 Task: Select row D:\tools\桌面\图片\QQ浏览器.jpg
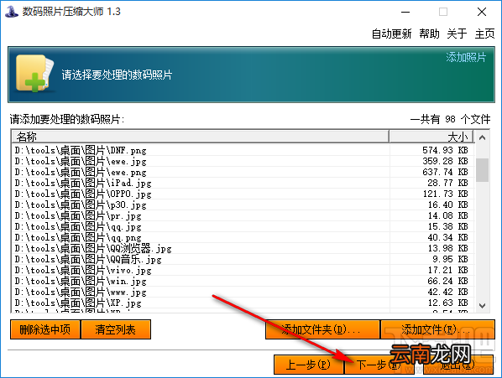[243, 248]
